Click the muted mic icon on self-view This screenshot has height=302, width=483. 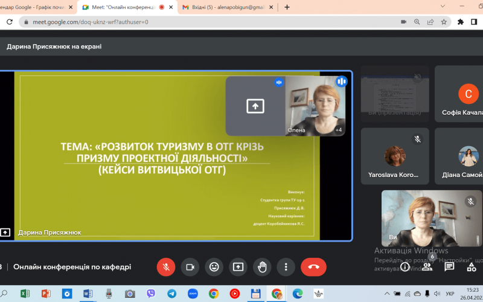[x=470, y=202]
